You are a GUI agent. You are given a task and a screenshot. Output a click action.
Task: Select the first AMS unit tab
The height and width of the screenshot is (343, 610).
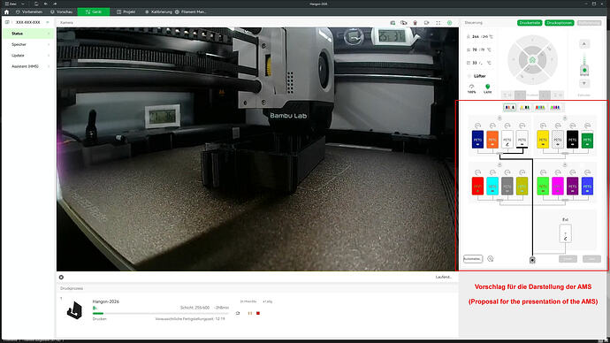(x=509, y=107)
